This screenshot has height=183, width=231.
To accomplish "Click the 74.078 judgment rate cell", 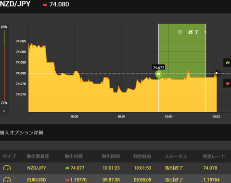I will pos(210,168).
